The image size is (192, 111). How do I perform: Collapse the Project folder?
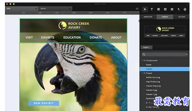pyautogui.click(x=142, y=73)
